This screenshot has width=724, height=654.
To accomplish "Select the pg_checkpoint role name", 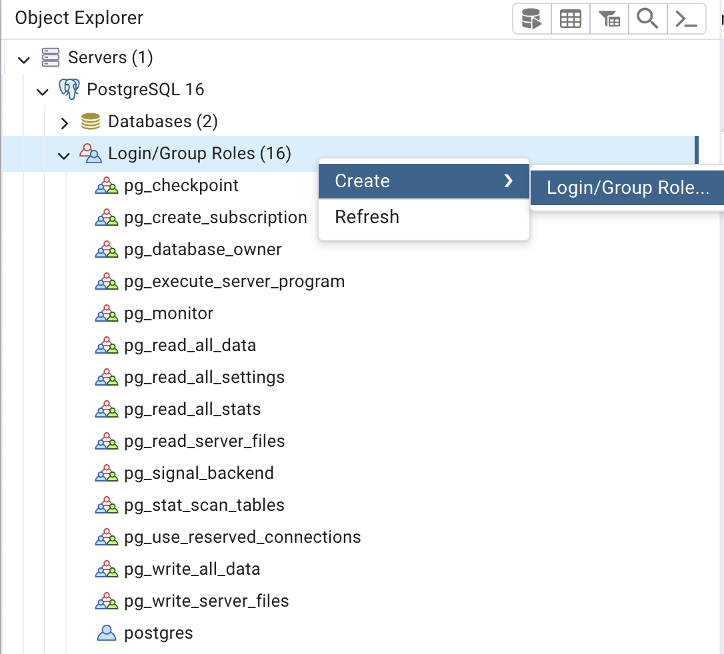I will [181, 186].
